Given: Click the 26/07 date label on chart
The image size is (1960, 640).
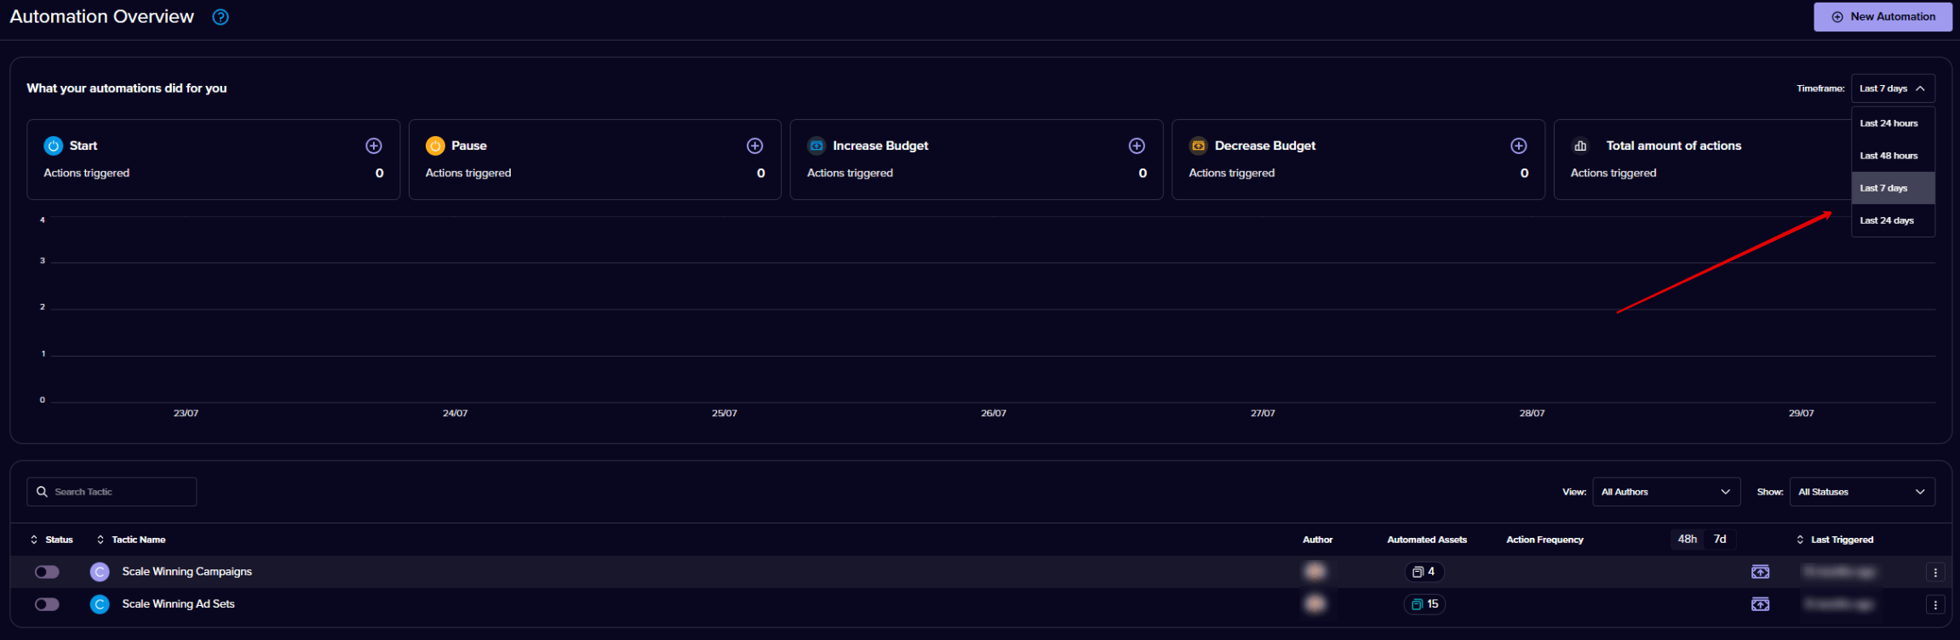Looking at the screenshot, I should click(994, 414).
